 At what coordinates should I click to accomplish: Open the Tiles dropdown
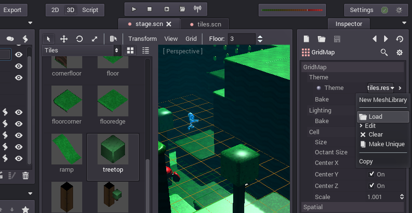click(x=81, y=50)
